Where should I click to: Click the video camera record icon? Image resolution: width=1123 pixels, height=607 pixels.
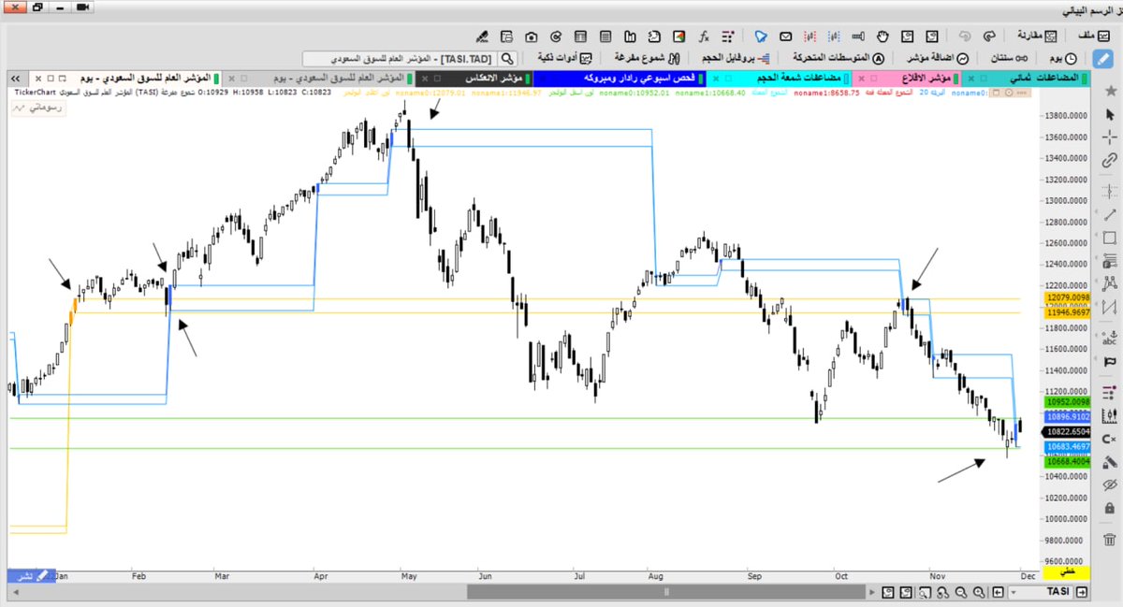click(81, 7)
